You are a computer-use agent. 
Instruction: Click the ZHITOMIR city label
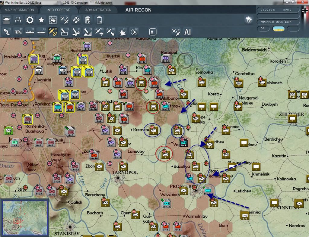(x=291, y=114)
